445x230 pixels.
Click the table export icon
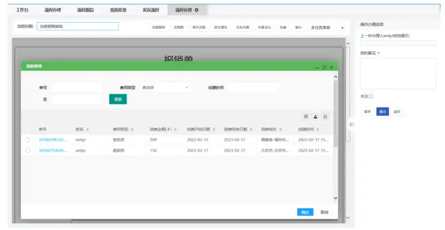(x=315, y=117)
